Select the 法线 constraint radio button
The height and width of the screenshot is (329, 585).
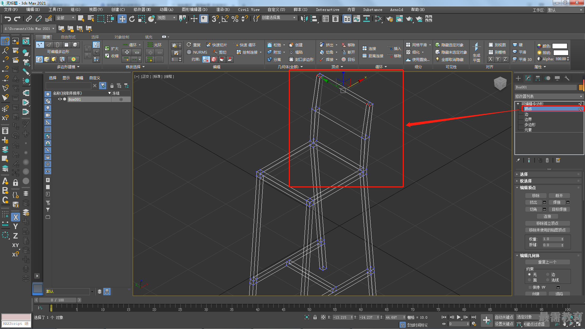(548, 280)
